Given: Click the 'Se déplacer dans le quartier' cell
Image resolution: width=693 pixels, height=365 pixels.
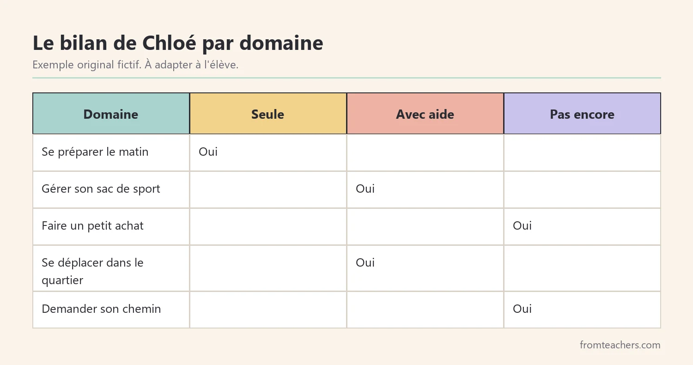Looking at the screenshot, I should pyautogui.click(x=111, y=268).
